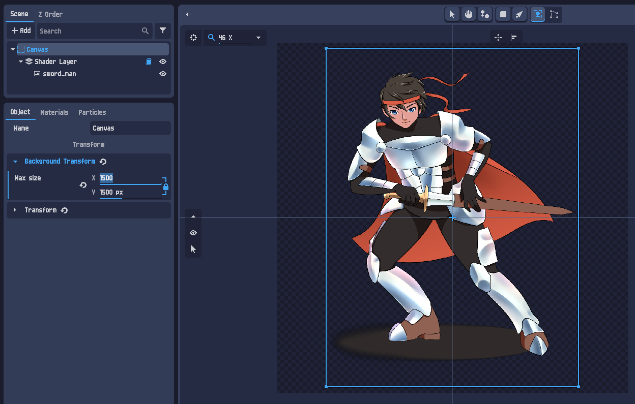Toggle visibility of the sword_man image
Screen dimensions: 635x404
pyautogui.click(x=162, y=74)
